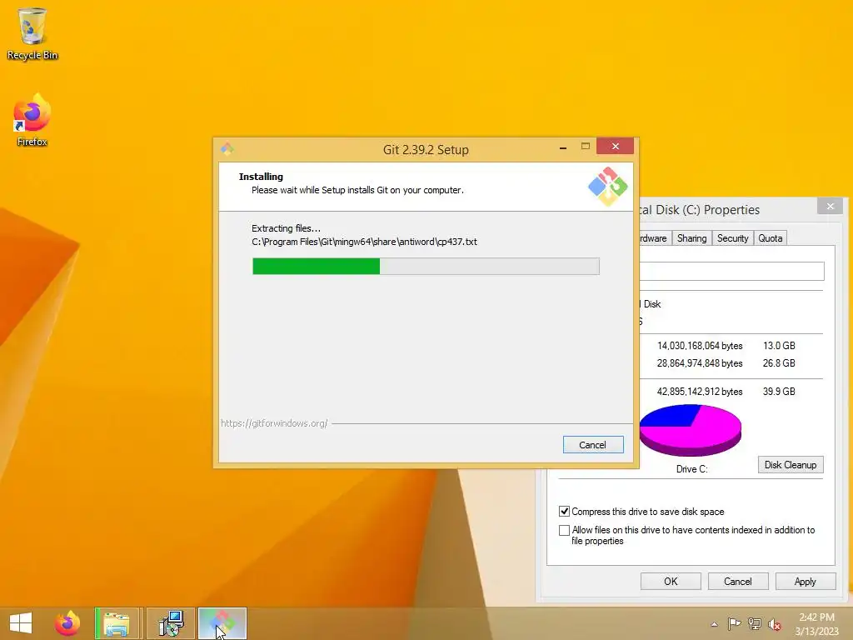
Task: Select the Quota tab in Disk Properties
Action: (771, 238)
